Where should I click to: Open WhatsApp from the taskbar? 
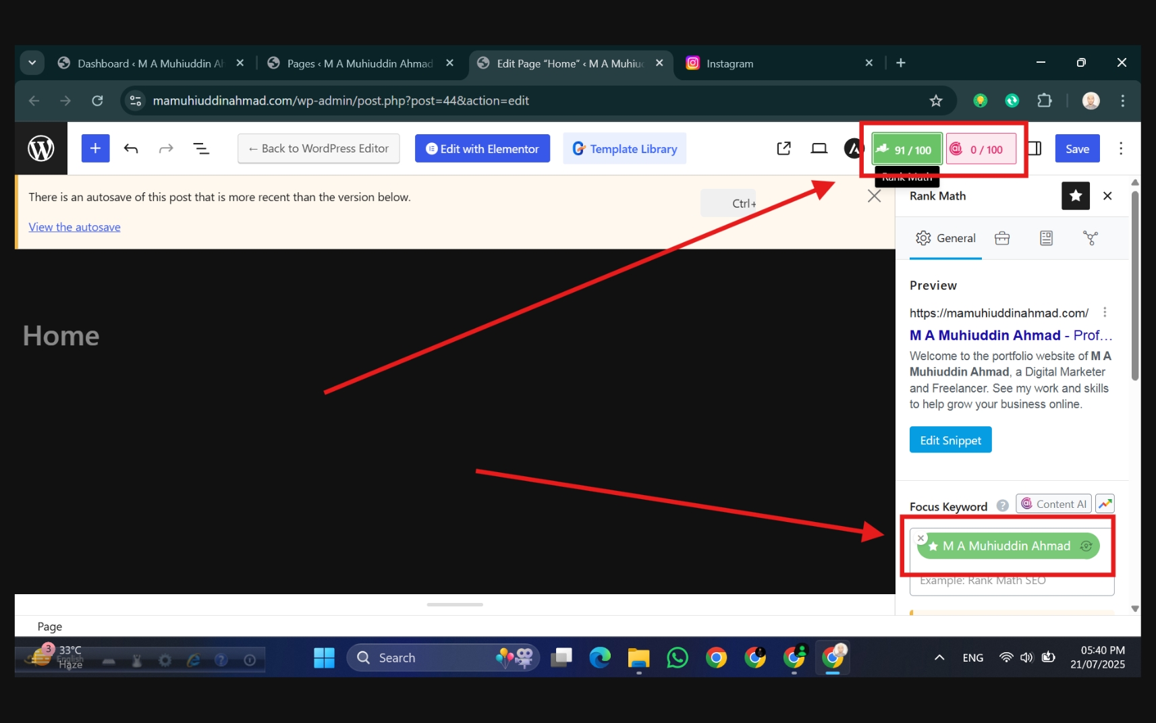[678, 658]
